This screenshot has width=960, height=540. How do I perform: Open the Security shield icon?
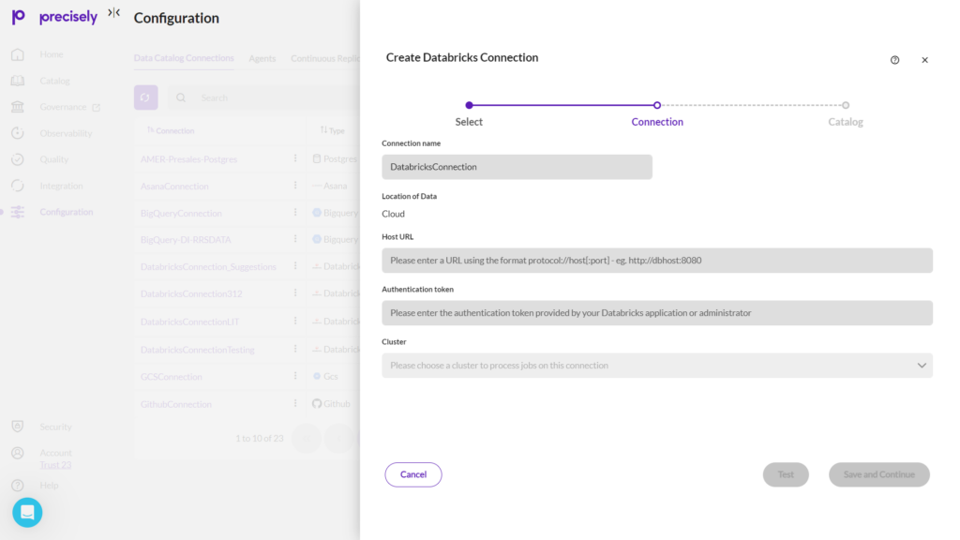pos(18,427)
